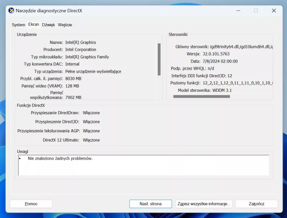Select the Ekran tab
Image resolution: width=287 pixels, height=218 pixels.
tap(34, 24)
